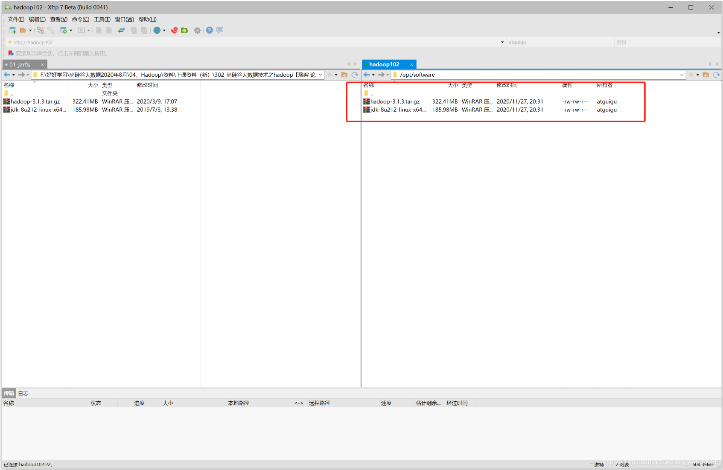The image size is (723, 470).
Task: Click the synchronize transfer arrows icon
Action: point(122,30)
